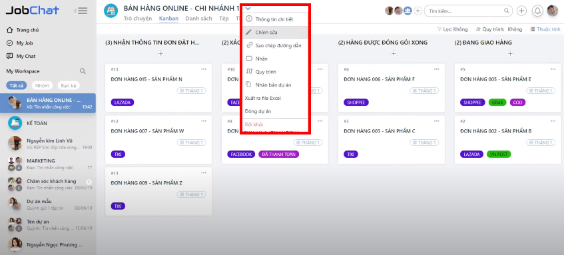Open Quy trình workflow filter

[x=499, y=29]
